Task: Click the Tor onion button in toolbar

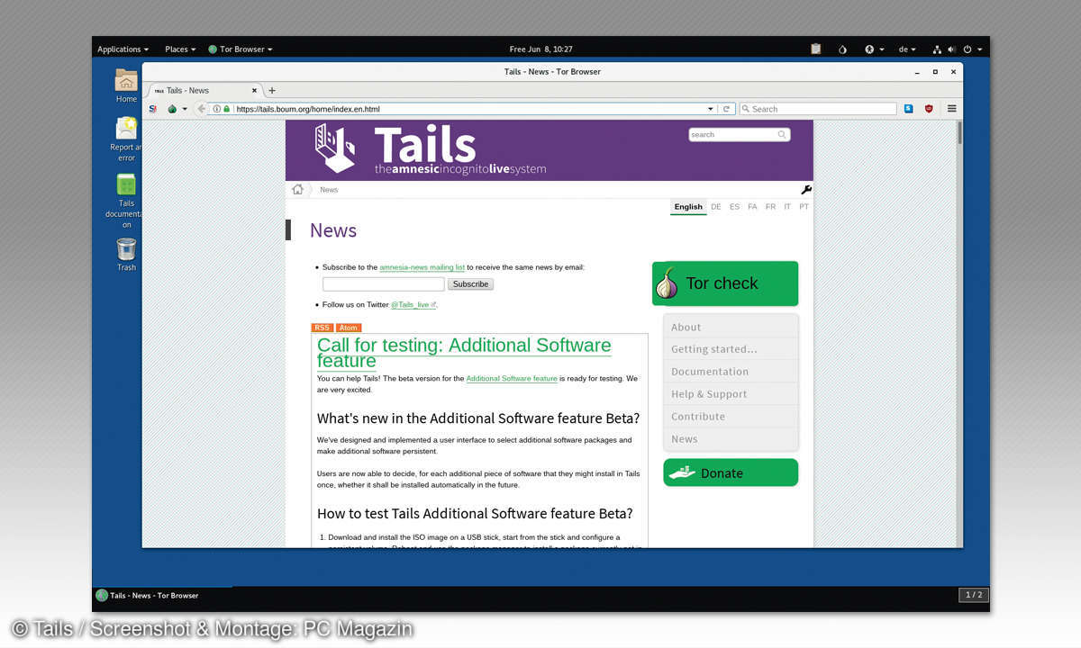Action: point(172,109)
